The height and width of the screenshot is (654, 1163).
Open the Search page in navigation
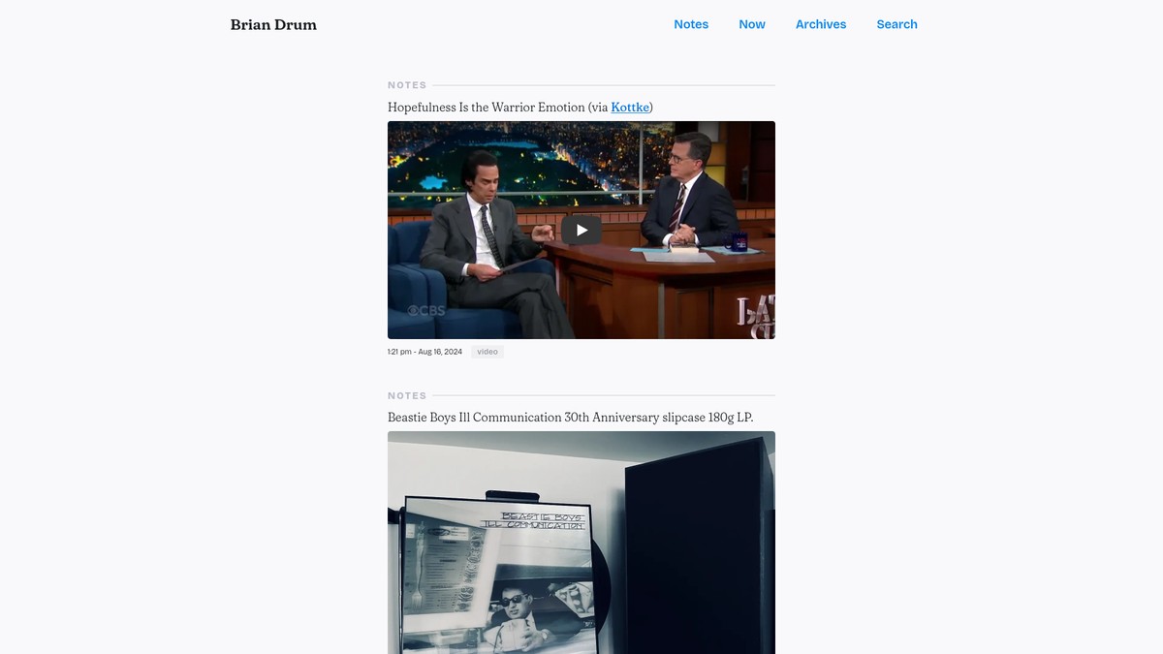click(896, 24)
